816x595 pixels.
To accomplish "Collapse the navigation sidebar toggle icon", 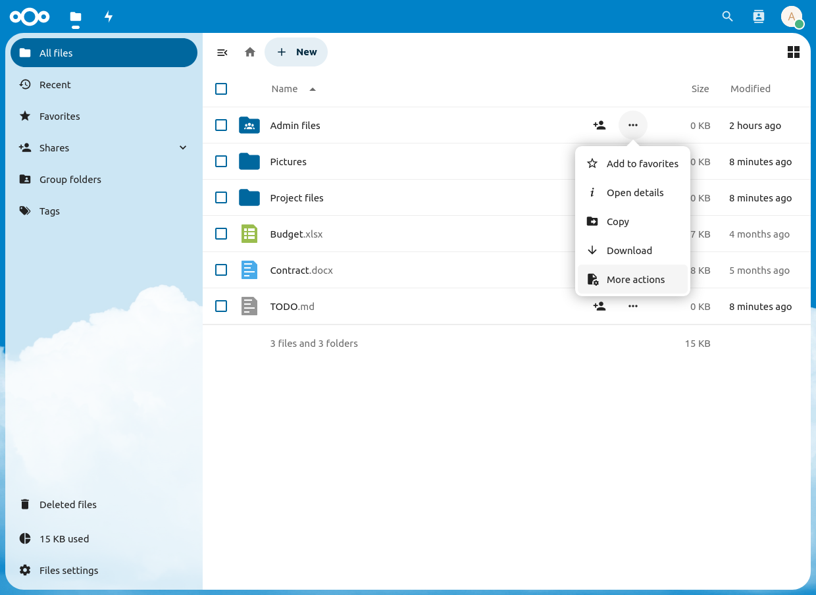I will 222,52.
